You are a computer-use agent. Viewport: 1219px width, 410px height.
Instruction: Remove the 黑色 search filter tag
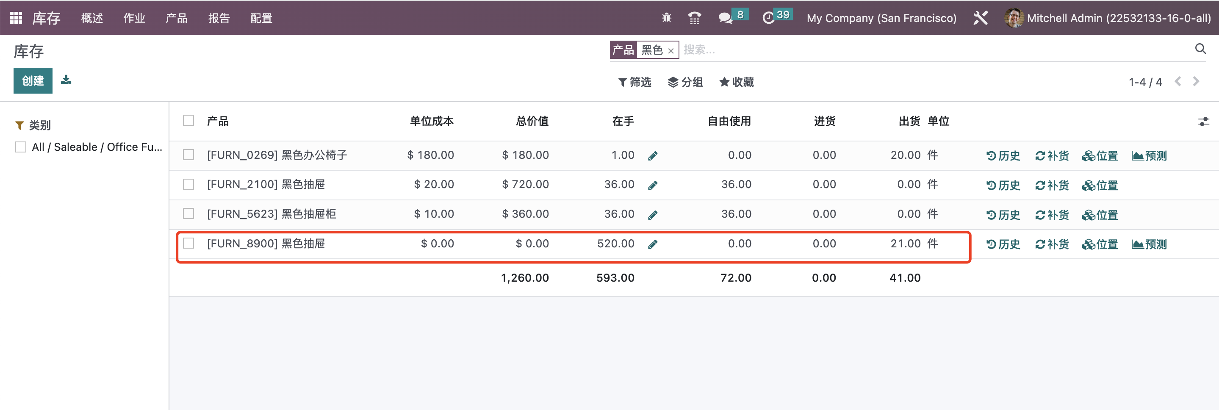670,51
